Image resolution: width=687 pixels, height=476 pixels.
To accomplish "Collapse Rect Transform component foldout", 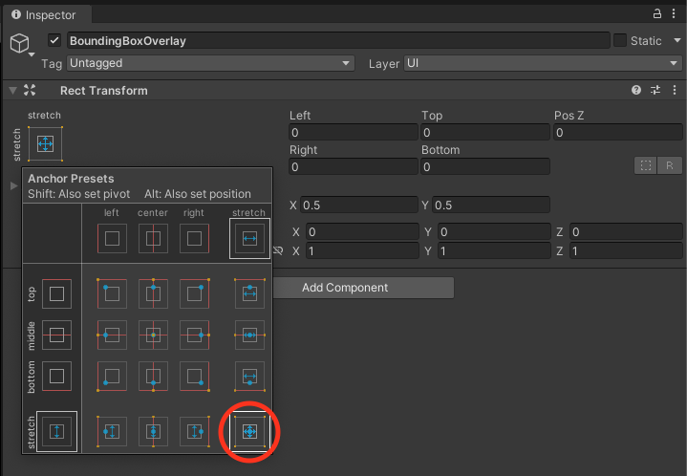I will [x=12, y=91].
